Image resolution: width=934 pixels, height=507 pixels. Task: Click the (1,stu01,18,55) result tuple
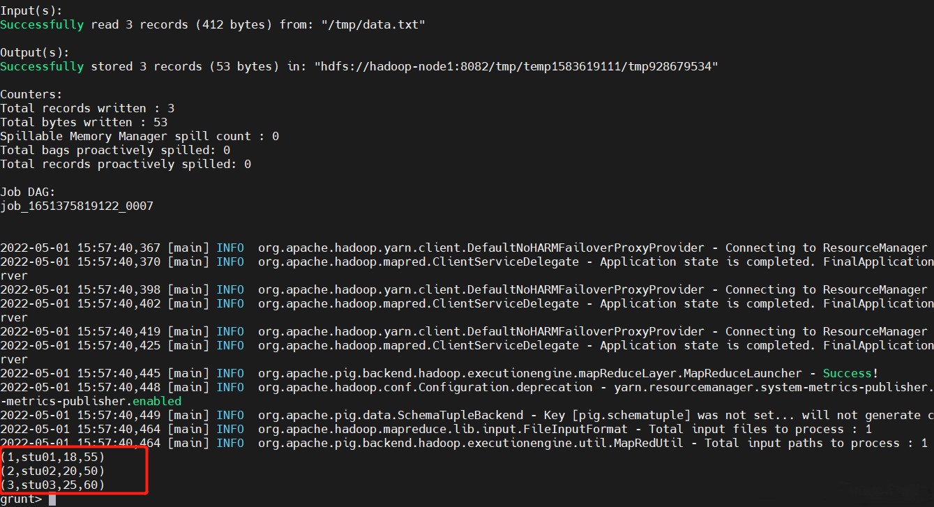coord(52,457)
